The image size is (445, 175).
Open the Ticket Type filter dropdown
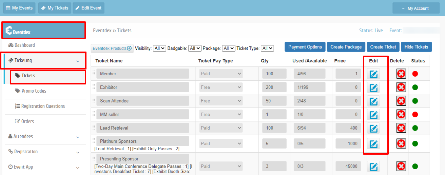pyautogui.click(x=267, y=48)
